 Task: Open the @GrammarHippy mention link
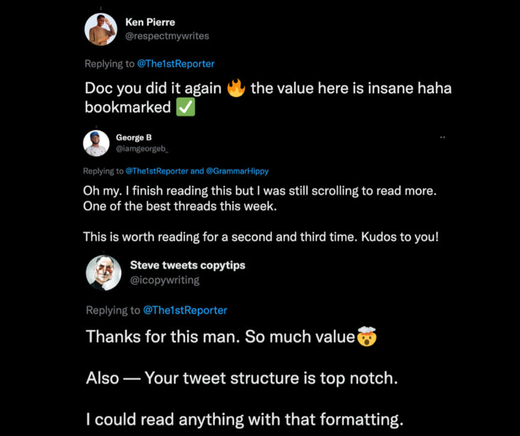(x=237, y=171)
